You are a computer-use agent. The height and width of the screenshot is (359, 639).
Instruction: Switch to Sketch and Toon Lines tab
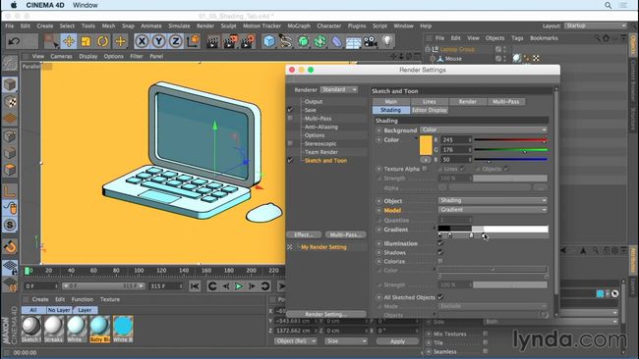coord(430,102)
